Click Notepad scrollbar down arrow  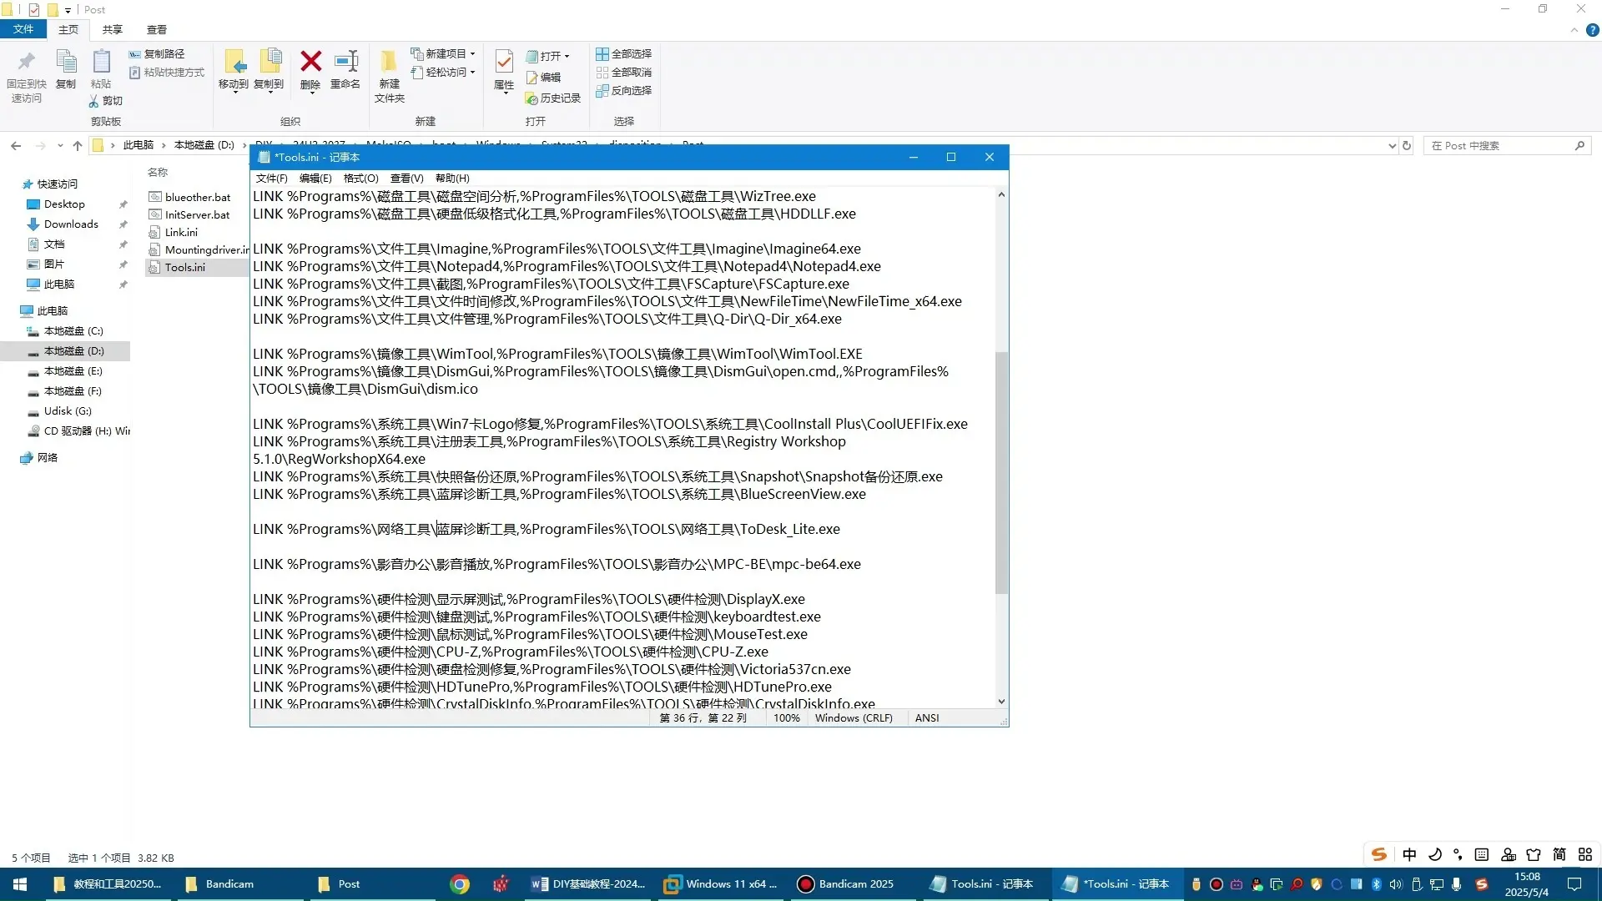(1001, 702)
